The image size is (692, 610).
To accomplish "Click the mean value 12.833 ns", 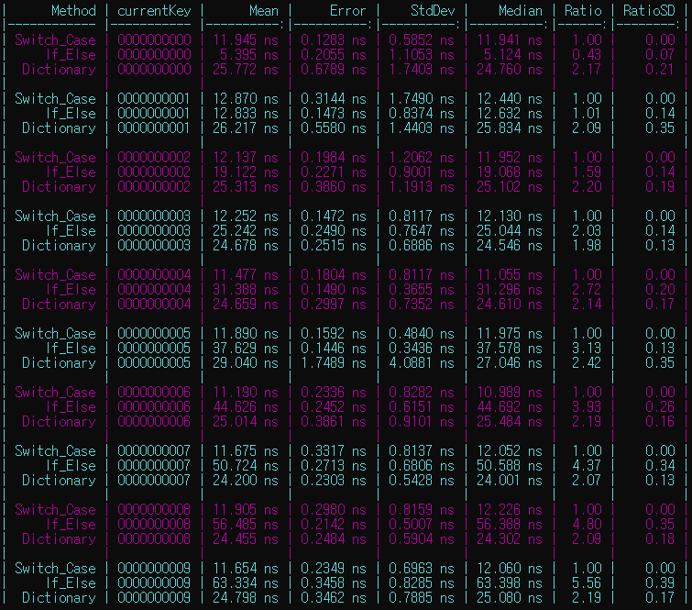I will (246, 114).
